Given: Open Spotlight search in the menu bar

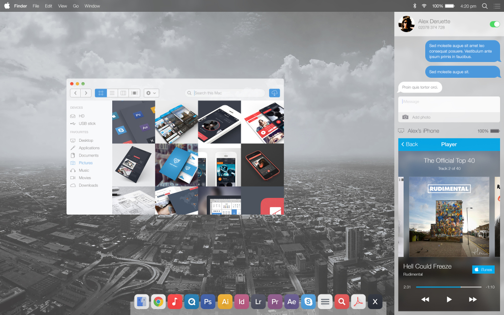Looking at the screenshot, I should (x=485, y=6).
